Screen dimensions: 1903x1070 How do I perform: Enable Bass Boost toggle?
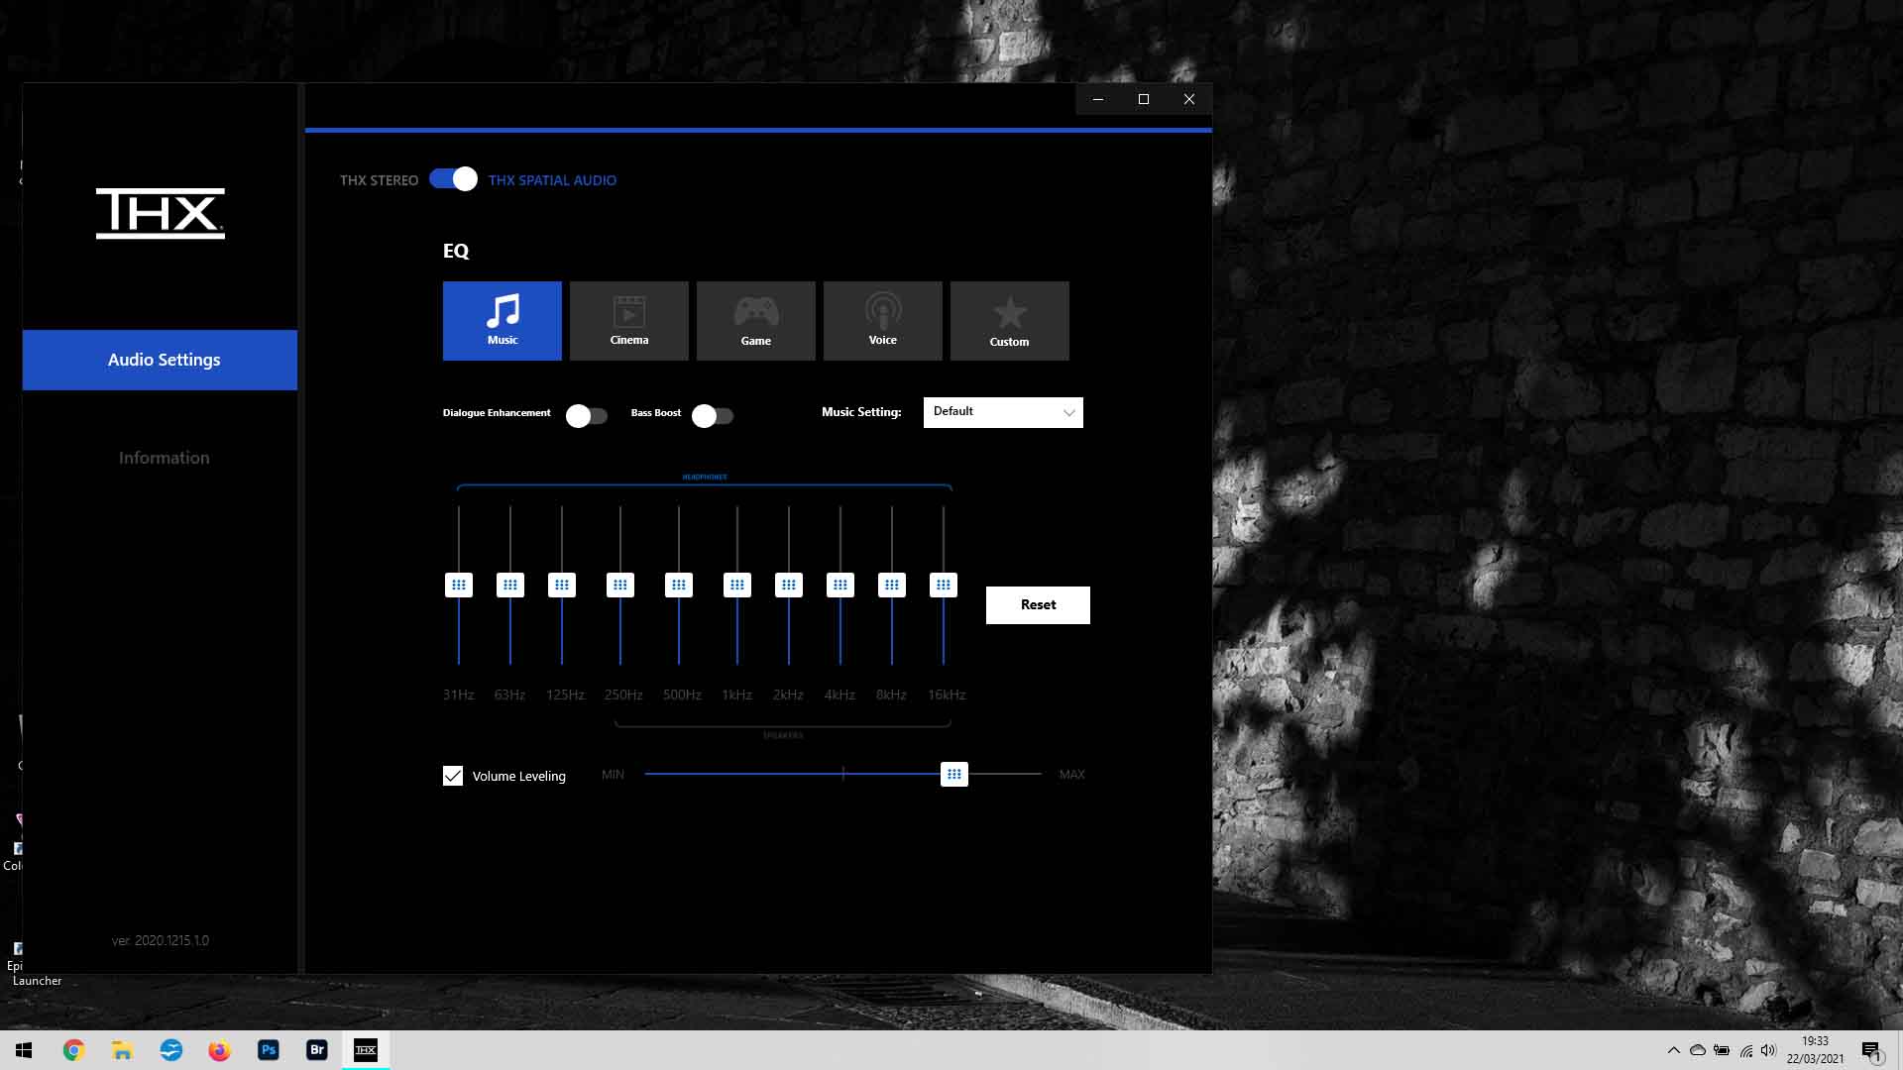713,416
